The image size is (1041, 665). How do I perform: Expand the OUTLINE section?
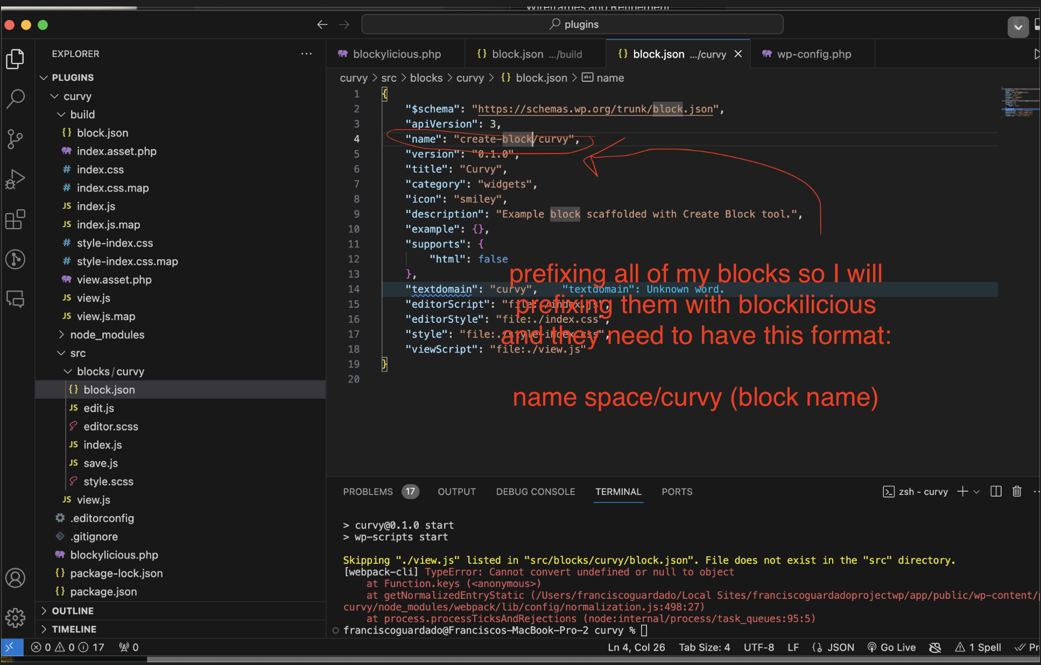click(x=73, y=611)
